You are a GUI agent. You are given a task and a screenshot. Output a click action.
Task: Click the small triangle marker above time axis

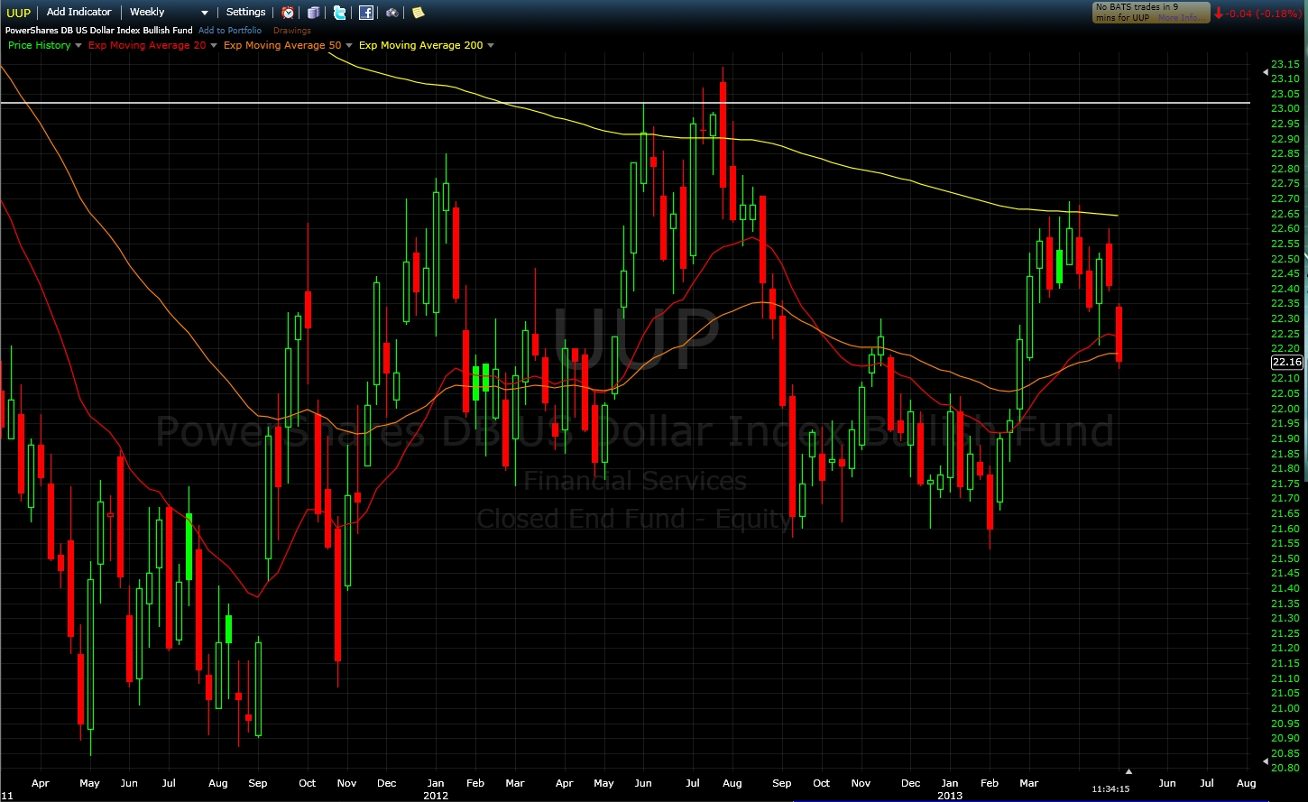(1128, 771)
